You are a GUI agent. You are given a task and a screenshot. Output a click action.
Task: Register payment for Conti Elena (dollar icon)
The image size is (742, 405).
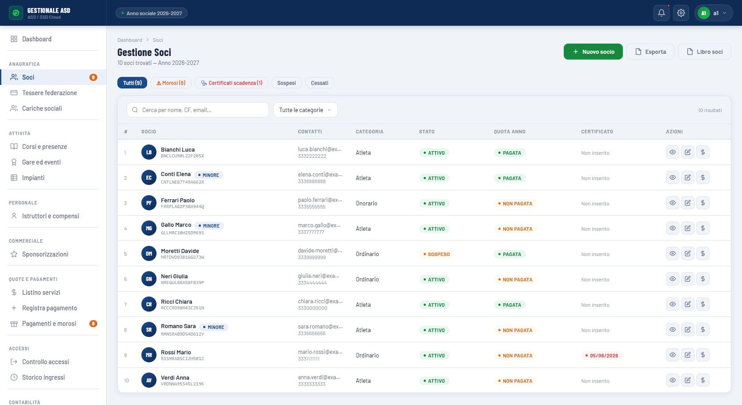click(703, 177)
